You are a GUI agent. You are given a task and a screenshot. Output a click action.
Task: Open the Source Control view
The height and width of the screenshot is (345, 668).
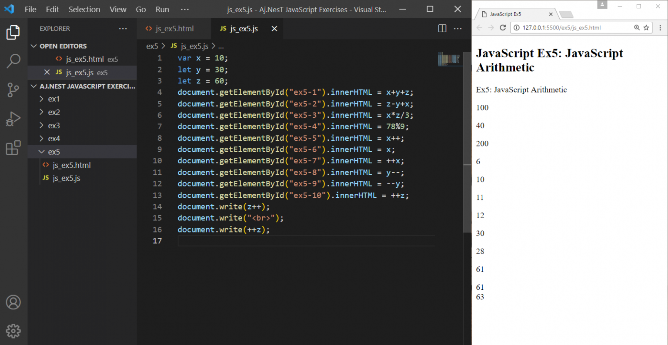(13, 90)
